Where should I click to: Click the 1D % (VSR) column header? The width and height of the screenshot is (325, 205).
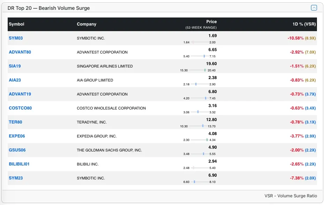pos(304,24)
